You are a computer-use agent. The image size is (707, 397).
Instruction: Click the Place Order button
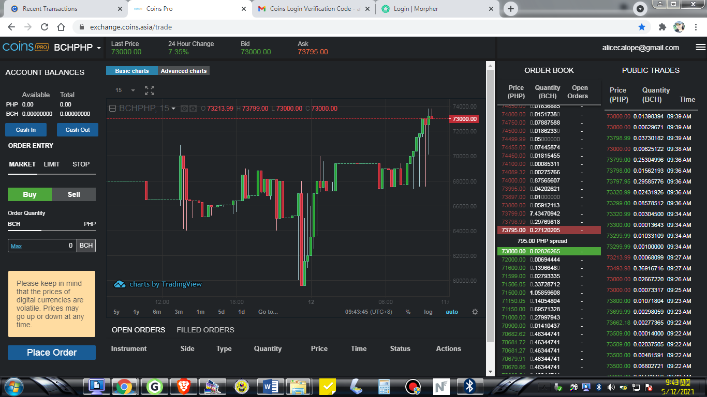52,353
